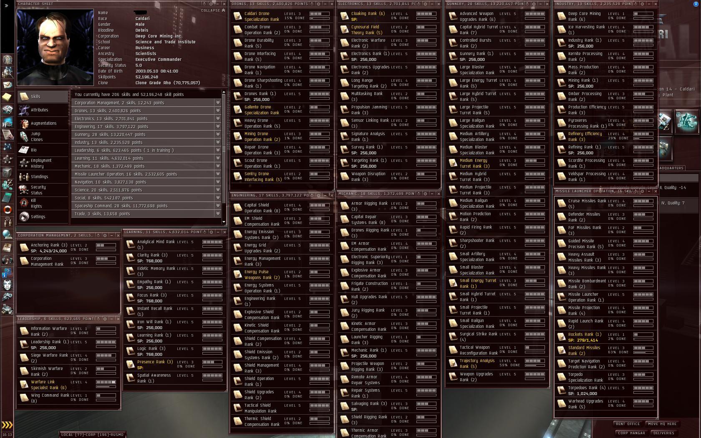This screenshot has width=701, height=438.
Task: Pin the Corporation Management skills window
Action: (x=105, y=235)
